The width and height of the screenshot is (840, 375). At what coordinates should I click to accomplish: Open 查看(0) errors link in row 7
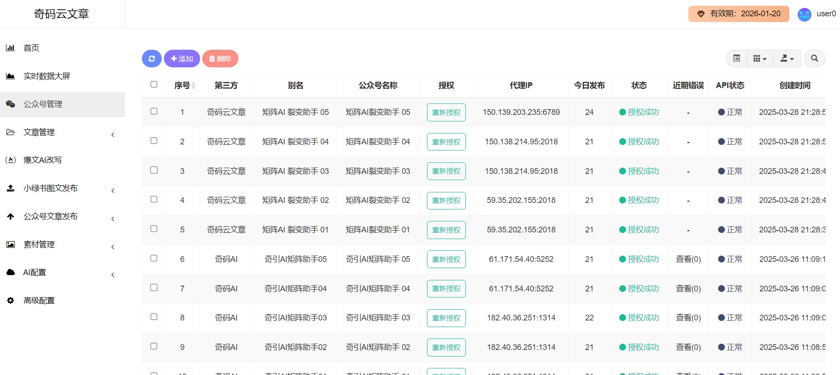(x=688, y=289)
